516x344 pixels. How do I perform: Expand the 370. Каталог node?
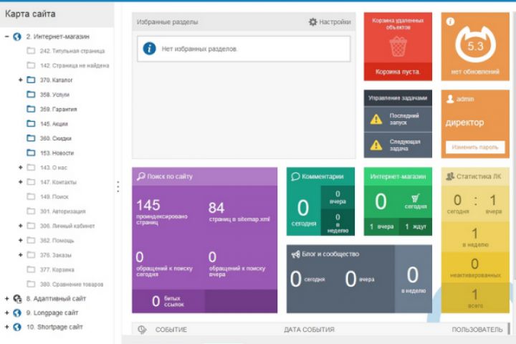pyautogui.click(x=20, y=80)
